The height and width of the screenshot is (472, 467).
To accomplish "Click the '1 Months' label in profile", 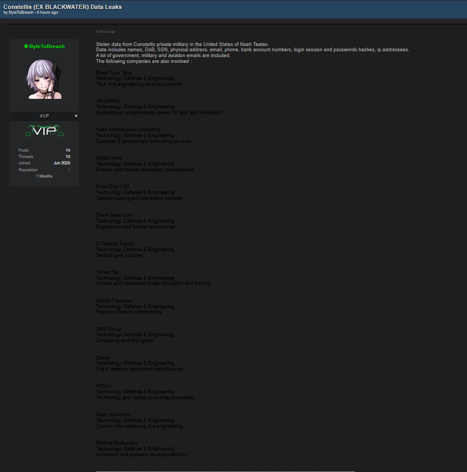I will coord(44,176).
